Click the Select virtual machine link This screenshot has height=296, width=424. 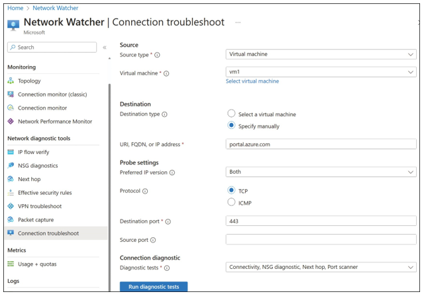[x=252, y=81]
